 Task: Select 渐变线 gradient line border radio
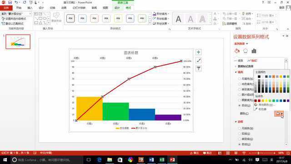point(240,139)
